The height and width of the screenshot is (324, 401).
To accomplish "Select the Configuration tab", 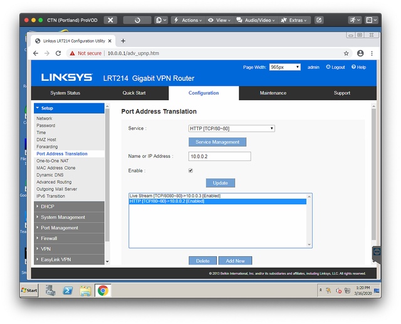I will (204, 93).
